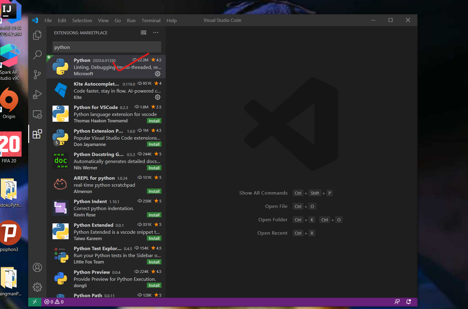
Task: Open the Go menu
Action: pos(118,20)
